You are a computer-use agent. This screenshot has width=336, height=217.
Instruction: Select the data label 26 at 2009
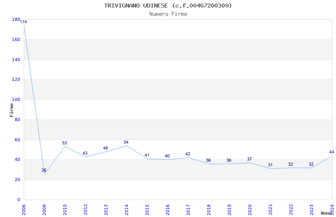(44, 170)
